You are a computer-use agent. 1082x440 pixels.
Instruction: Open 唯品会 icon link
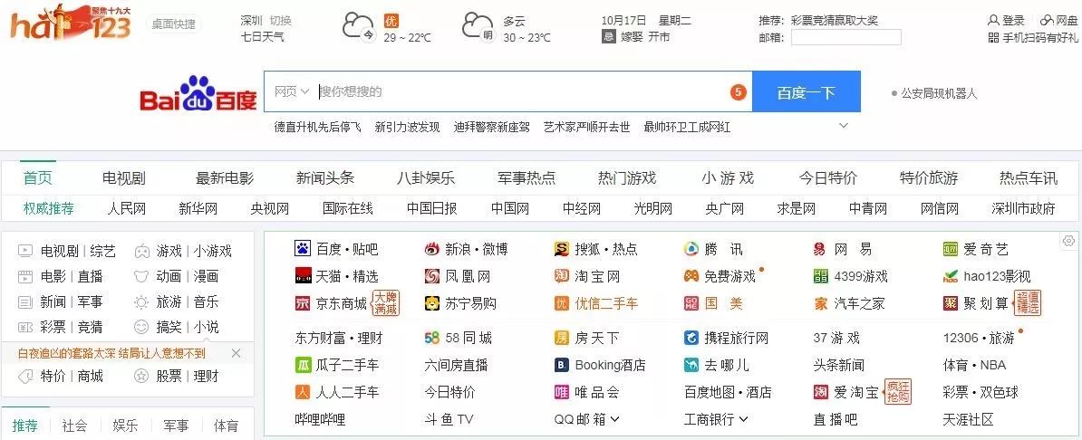(x=562, y=392)
